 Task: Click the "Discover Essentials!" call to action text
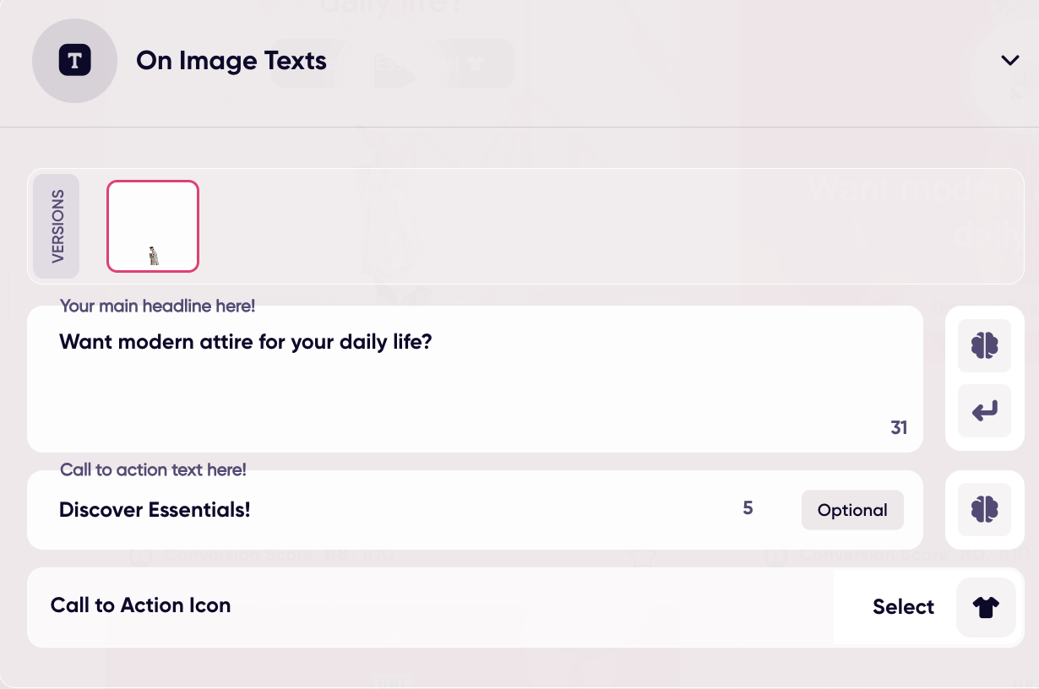(155, 510)
